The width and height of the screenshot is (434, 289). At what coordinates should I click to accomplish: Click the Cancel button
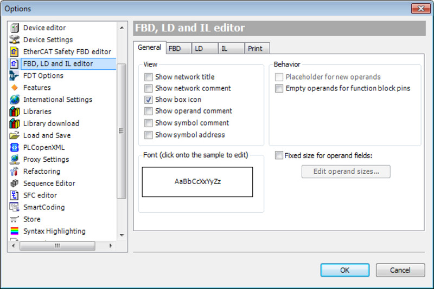coord(400,270)
